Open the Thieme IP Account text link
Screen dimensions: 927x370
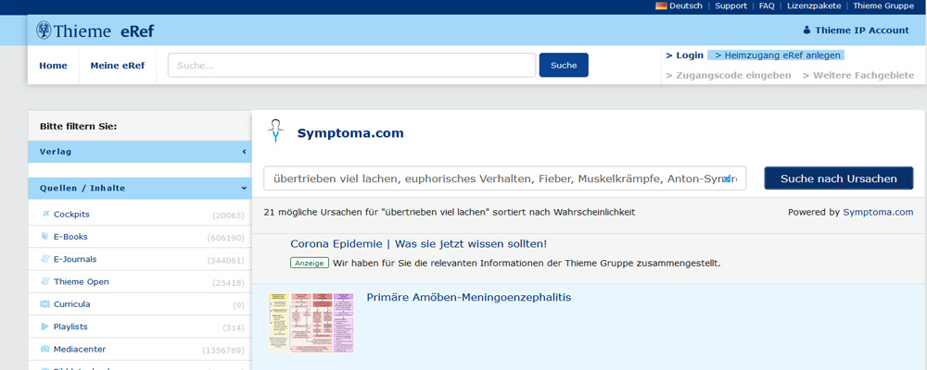[862, 31]
